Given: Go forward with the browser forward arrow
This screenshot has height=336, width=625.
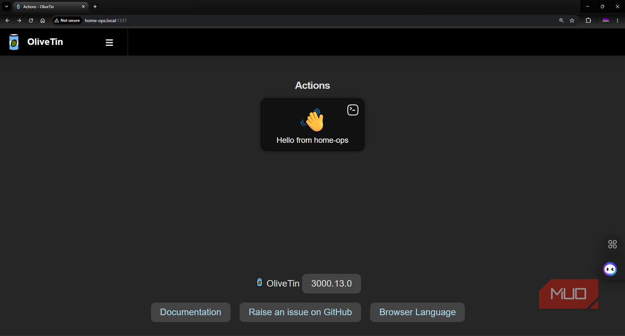Looking at the screenshot, I should (19, 20).
